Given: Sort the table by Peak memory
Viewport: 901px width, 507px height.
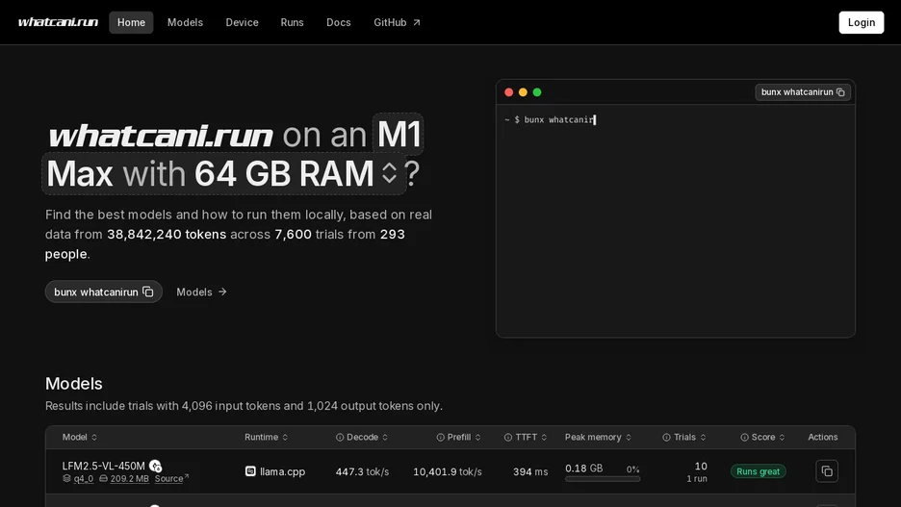Looking at the screenshot, I should [x=598, y=437].
